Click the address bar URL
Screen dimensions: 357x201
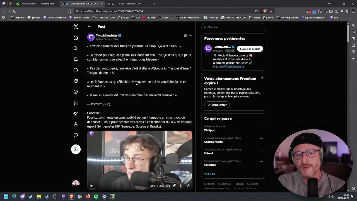[112, 11]
